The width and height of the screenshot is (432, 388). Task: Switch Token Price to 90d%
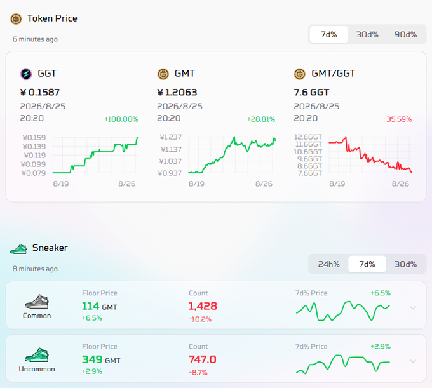(405, 34)
